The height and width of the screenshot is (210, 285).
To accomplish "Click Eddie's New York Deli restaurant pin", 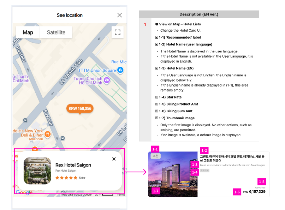I will tap(47, 134).
